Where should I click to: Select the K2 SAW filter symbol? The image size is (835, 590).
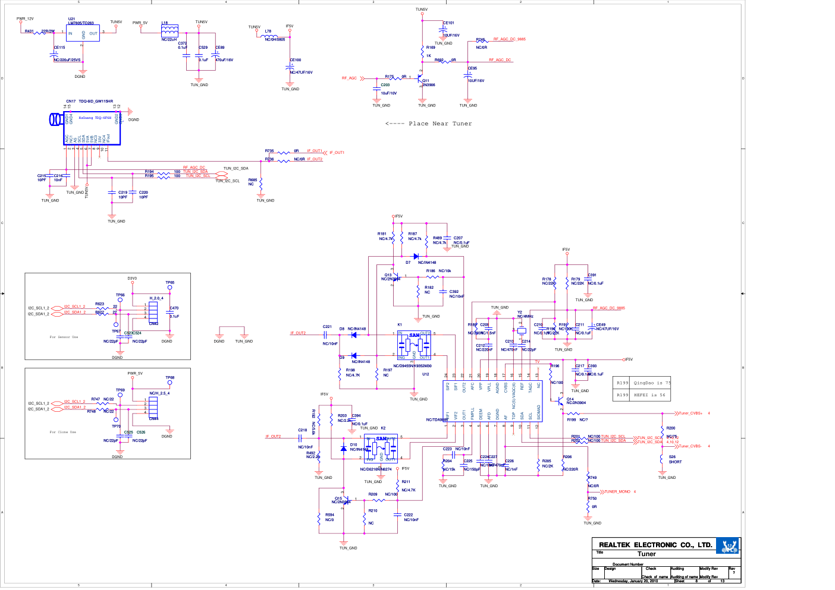[381, 449]
